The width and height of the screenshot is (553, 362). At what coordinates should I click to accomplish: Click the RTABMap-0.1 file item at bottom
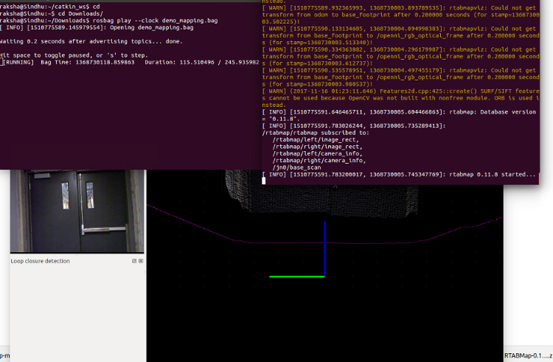(526, 355)
